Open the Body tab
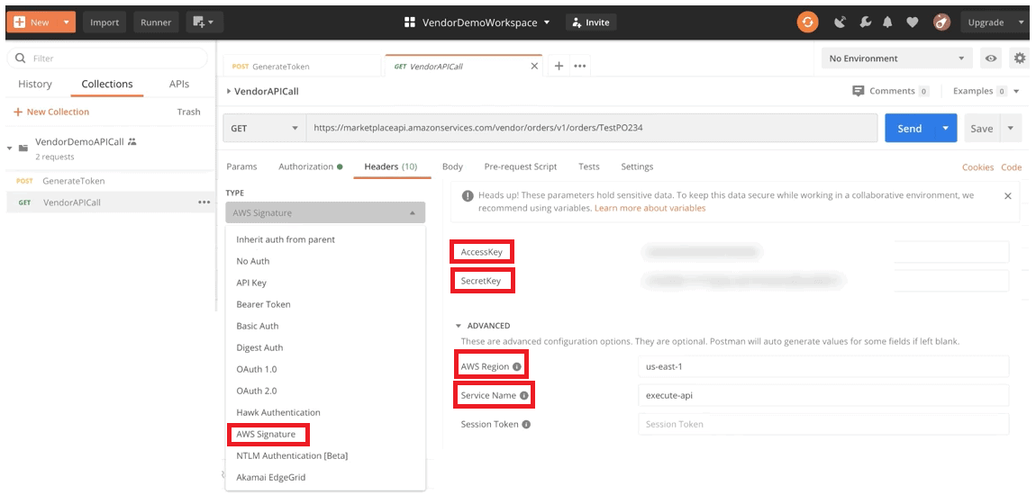This screenshot has width=1036, height=495. [452, 166]
